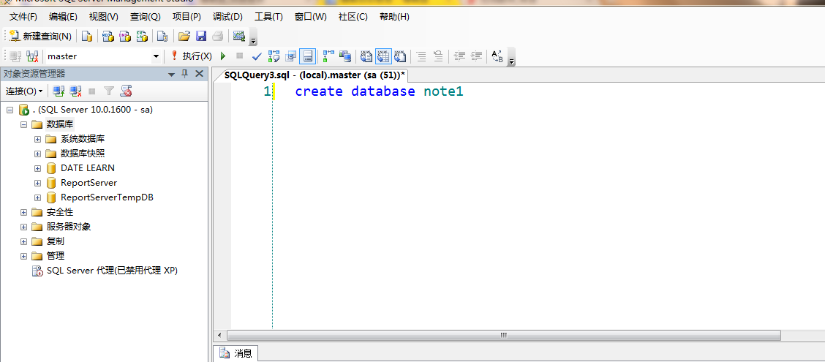Open the 项目(P) menu
825x362 pixels.
tap(187, 17)
